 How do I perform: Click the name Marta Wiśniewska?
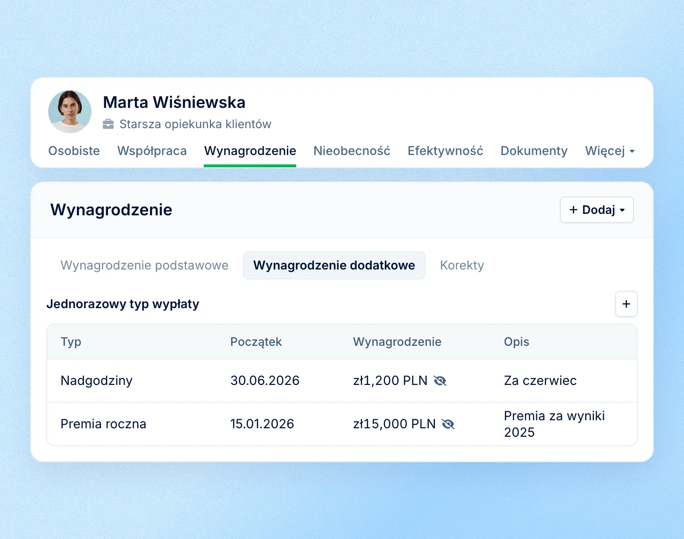click(174, 102)
